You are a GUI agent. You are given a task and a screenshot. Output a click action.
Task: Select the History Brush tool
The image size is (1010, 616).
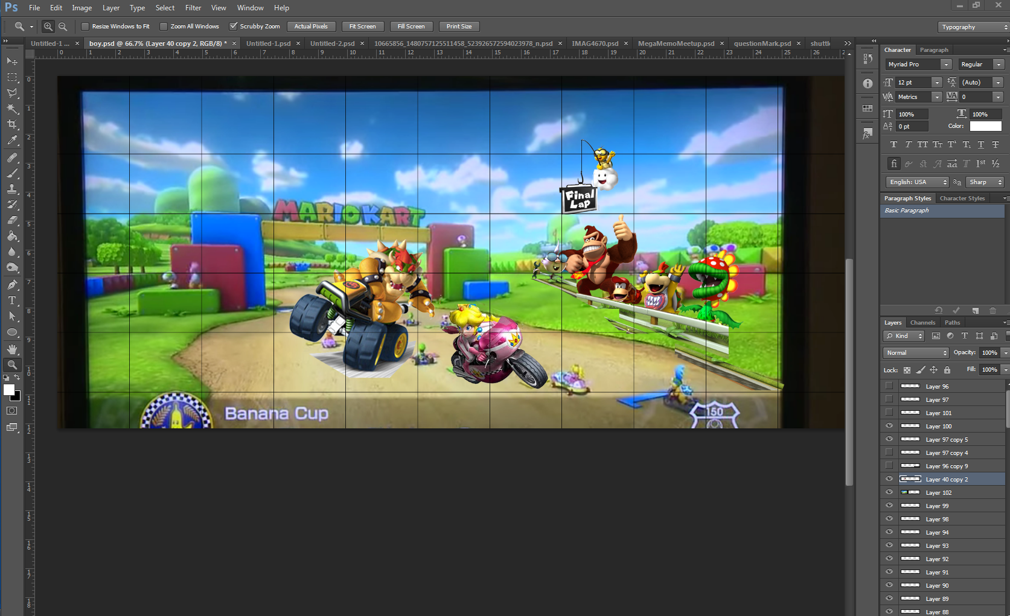click(x=12, y=205)
